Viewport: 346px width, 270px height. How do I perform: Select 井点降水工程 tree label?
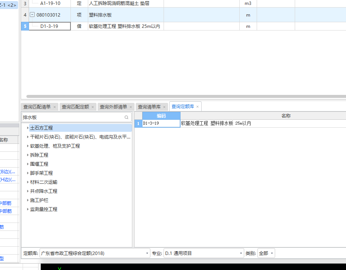pos(44,191)
